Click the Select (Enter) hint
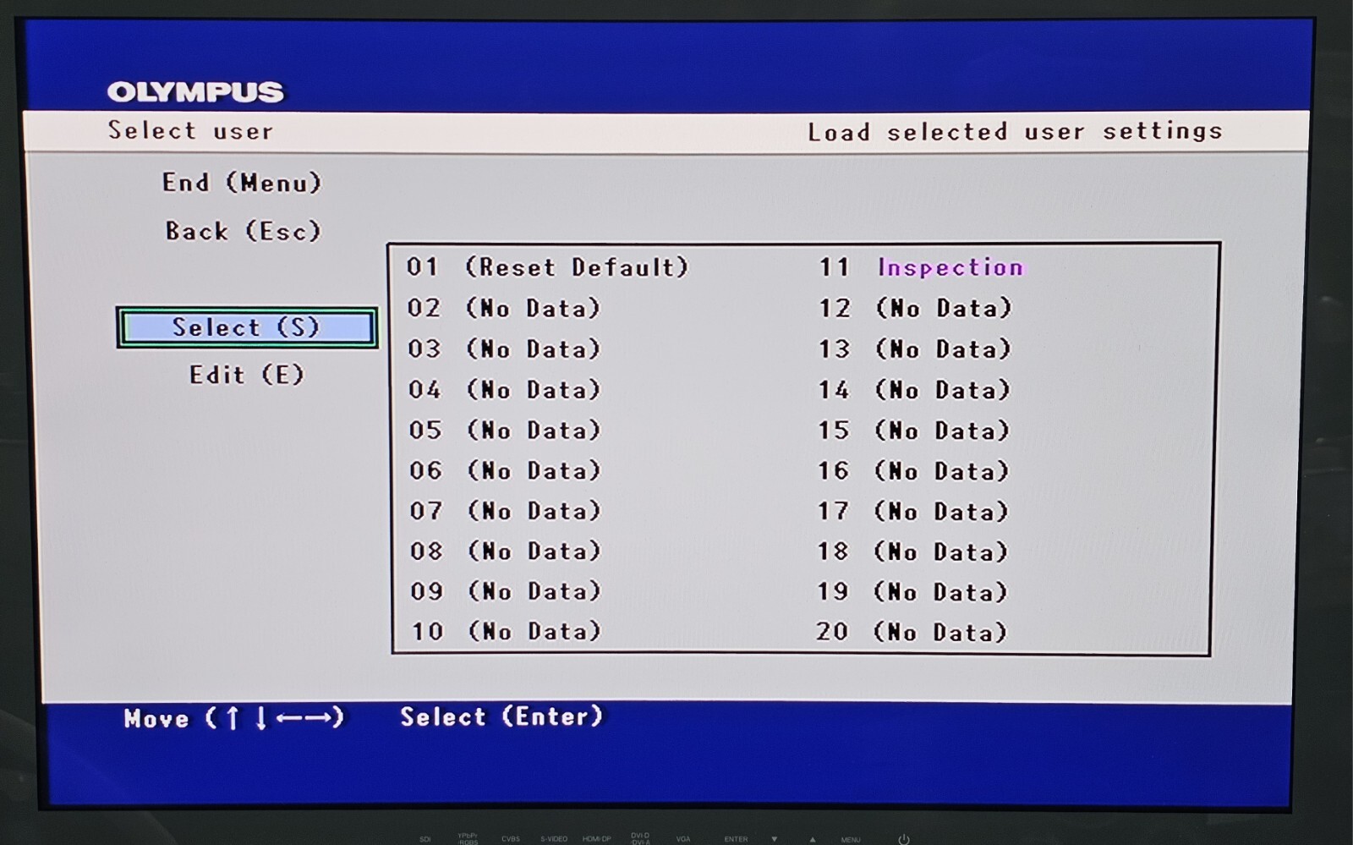This screenshot has width=1353, height=845. coord(501,716)
